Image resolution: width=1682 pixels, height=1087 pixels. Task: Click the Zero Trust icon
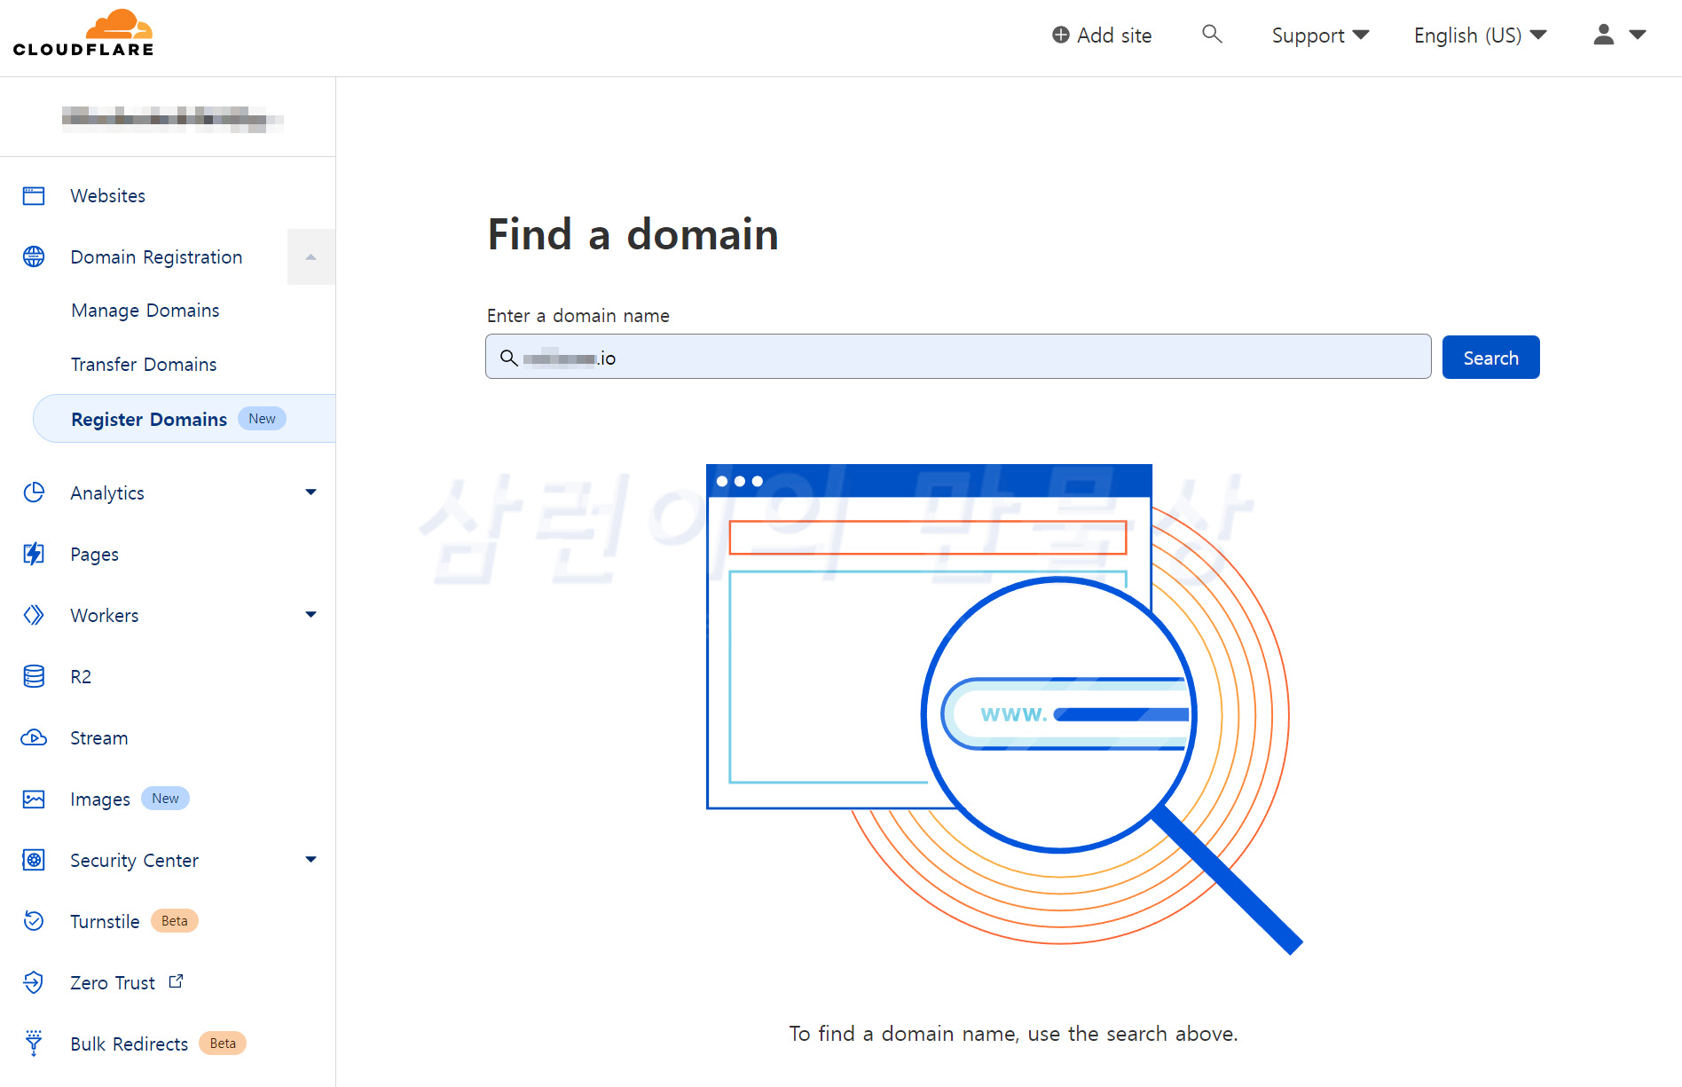[x=34, y=982]
